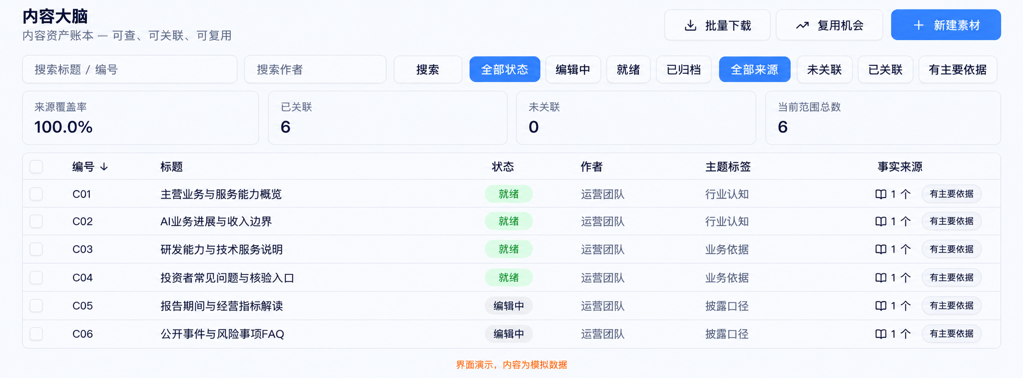1023x378 pixels.
Task: Open 研发能力与技术服务说明 title
Action: [221, 249]
